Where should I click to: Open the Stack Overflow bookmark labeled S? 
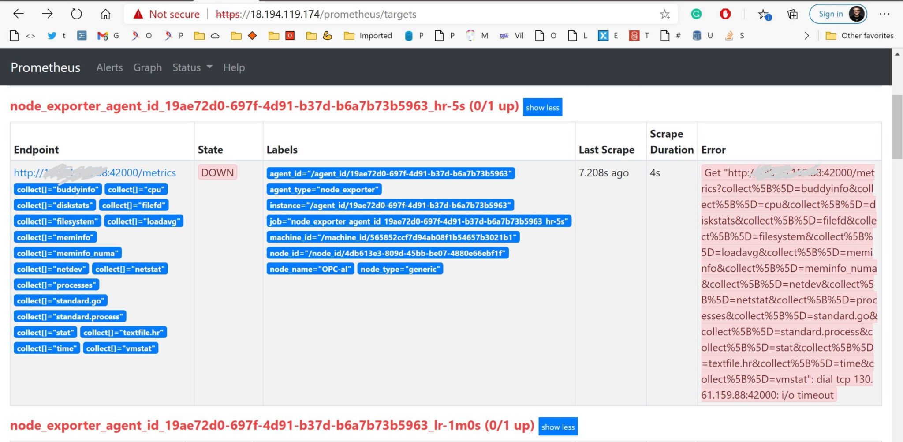pos(735,36)
